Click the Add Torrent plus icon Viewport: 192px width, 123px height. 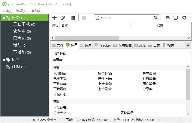(54, 18)
